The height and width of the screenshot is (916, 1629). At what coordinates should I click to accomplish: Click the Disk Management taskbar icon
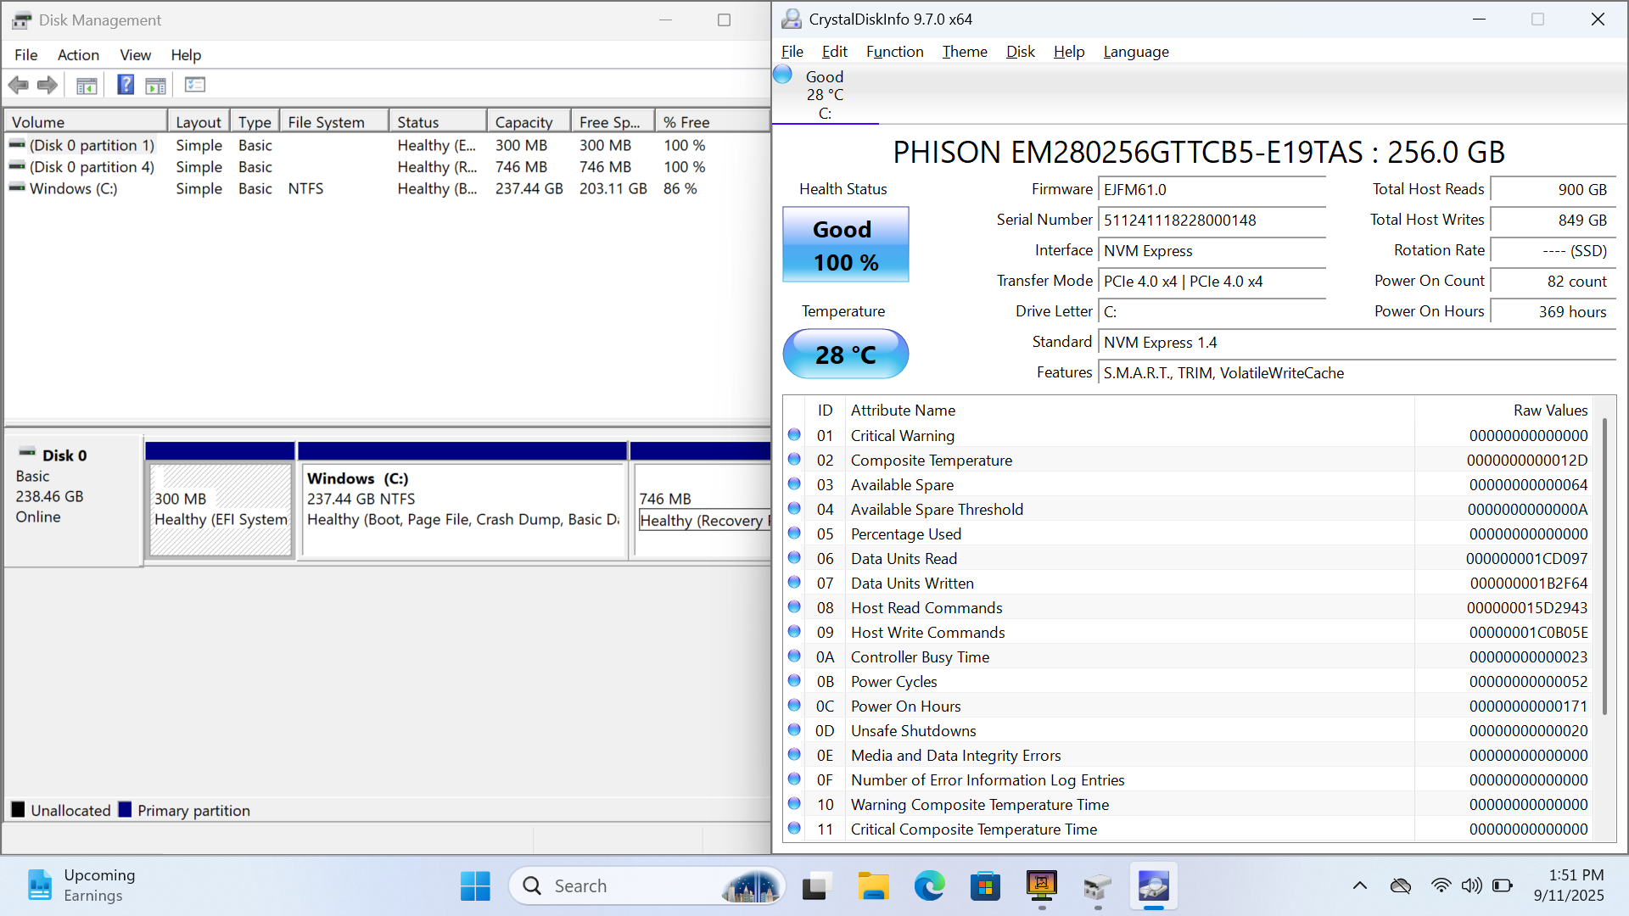click(1097, 886)
